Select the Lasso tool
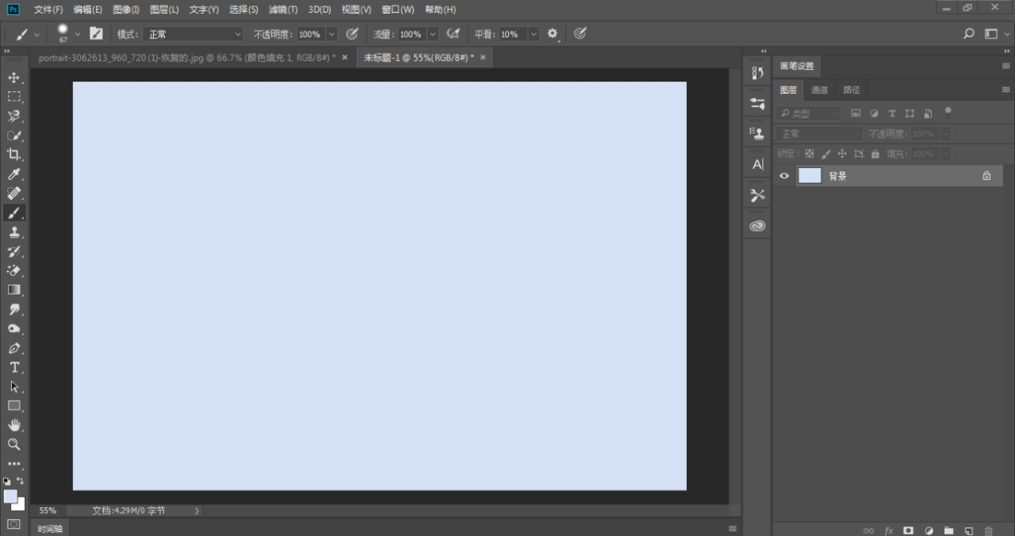The width and height of the screenshot is (1015, 536). point(14,116)
